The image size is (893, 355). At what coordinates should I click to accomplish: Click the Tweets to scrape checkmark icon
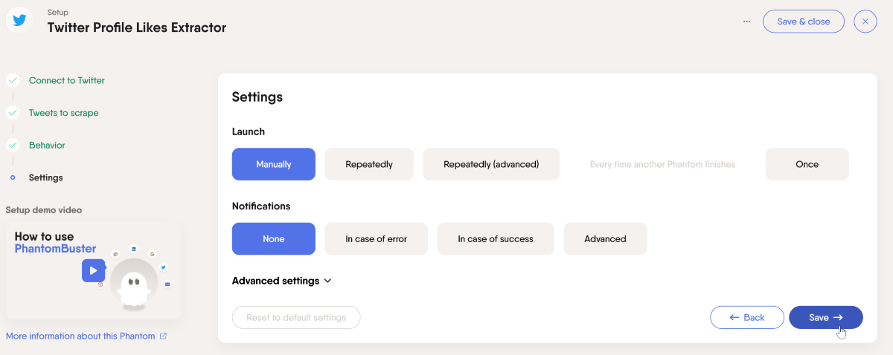(x=13, y=113)
